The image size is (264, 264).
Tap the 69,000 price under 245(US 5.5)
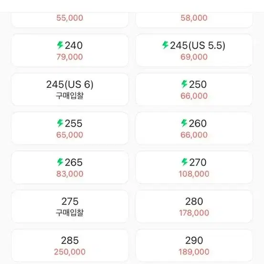point(194,57)
